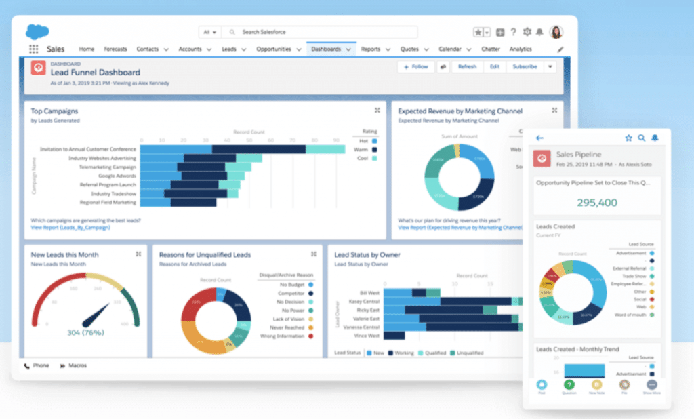Tap the New Note icon in the mobile action bar
Viewport: 694px width, 419px height.
click(596, 385)
